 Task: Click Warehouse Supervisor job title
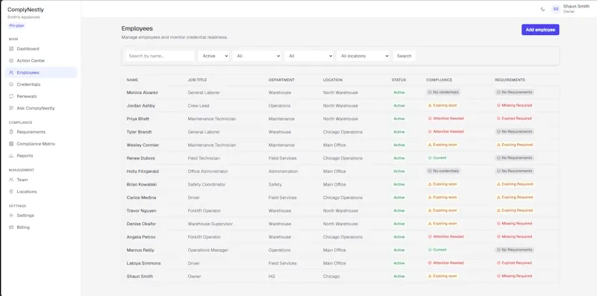click(210, 224)
